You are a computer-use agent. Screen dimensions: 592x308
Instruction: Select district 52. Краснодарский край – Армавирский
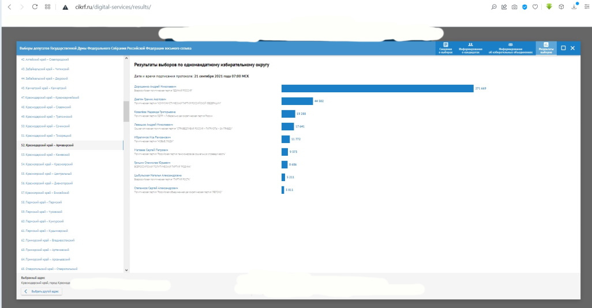click(x=47, y=145)
